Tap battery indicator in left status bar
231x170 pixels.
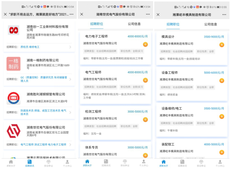[x=66, y=7]
